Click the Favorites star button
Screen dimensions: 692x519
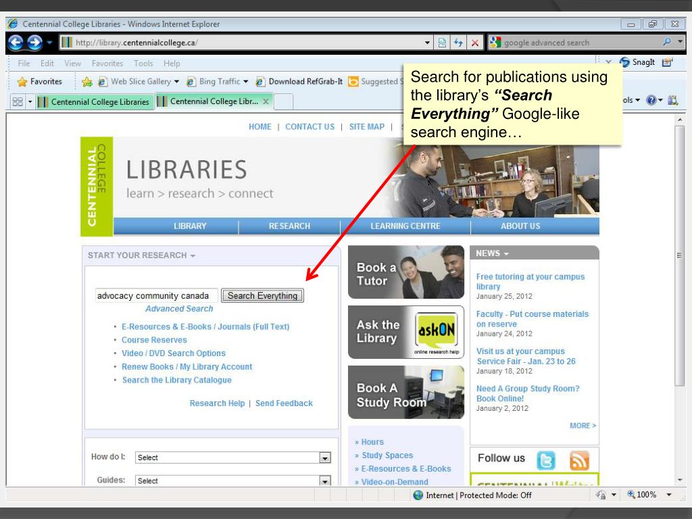point(40,82)
